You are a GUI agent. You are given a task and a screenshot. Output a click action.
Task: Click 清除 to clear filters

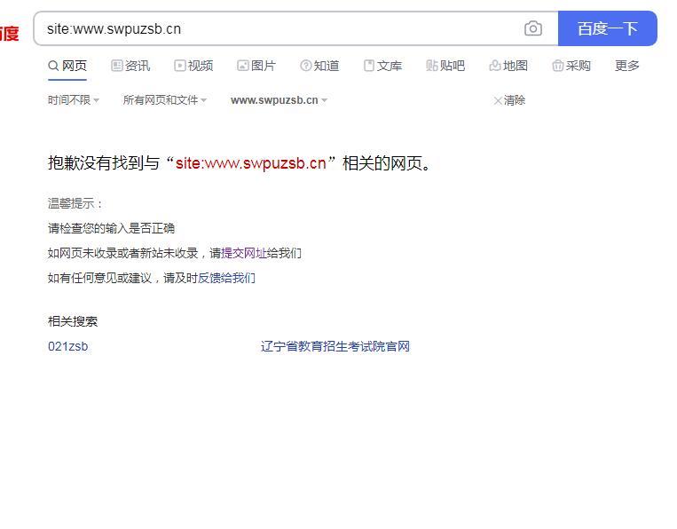pyautogui.click(x=509, y=100)
